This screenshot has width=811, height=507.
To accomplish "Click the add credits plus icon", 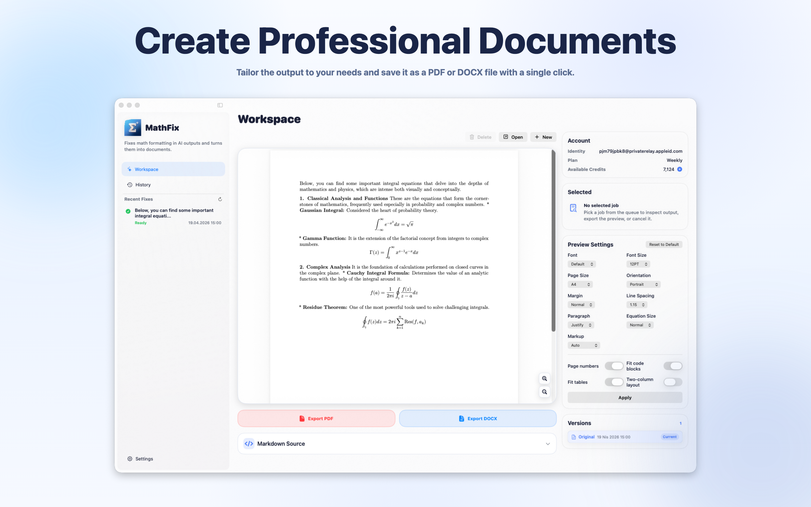I will (680, 169).
